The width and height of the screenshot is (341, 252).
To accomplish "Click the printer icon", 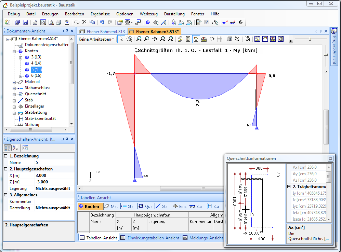I will click(x=59, y=22).
